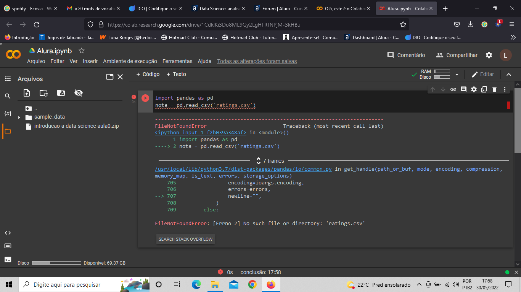Open the table of contents sidebar icon
The image size is (521, 292).
(x=8, y=79)
